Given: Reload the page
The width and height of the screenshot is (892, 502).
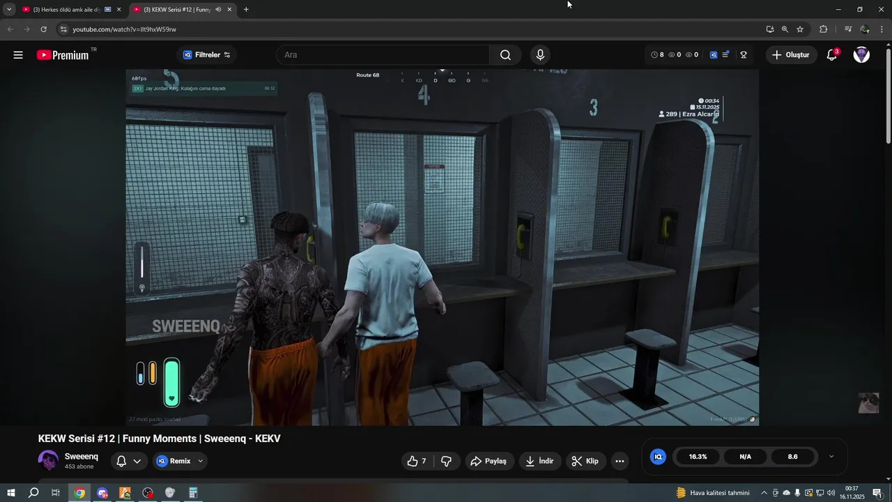Looking at the screenshot, I should pyautogui.click(x=43, y=29).
